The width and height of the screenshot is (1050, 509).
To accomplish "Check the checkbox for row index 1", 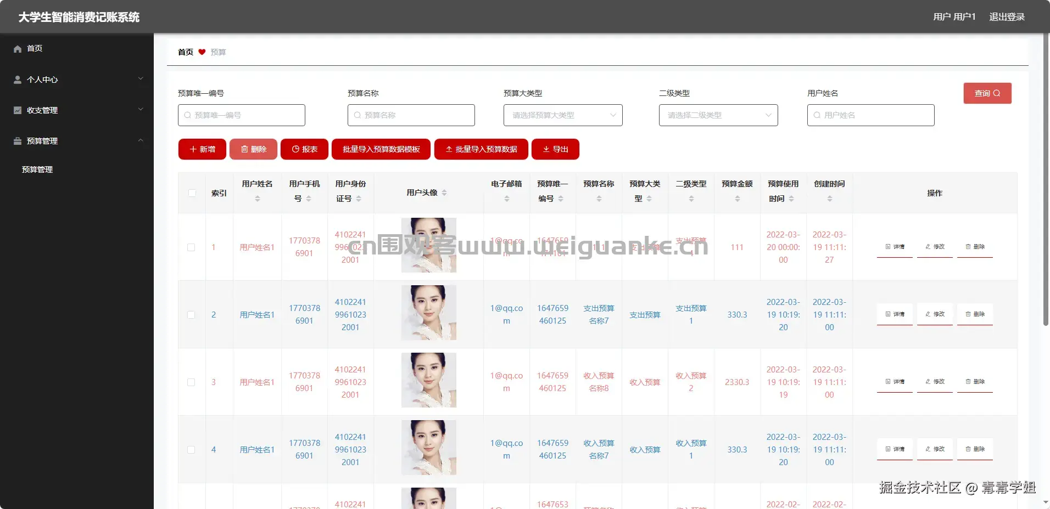I will point(191,247).
